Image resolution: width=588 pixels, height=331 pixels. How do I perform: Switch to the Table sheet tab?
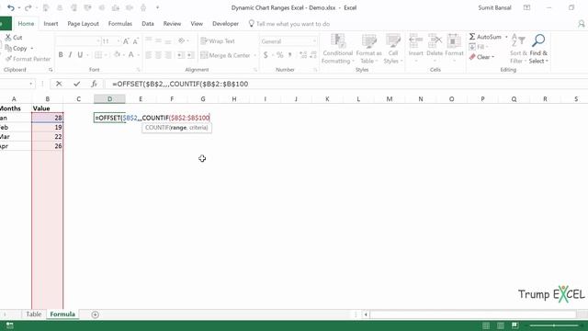pos(33,314)
